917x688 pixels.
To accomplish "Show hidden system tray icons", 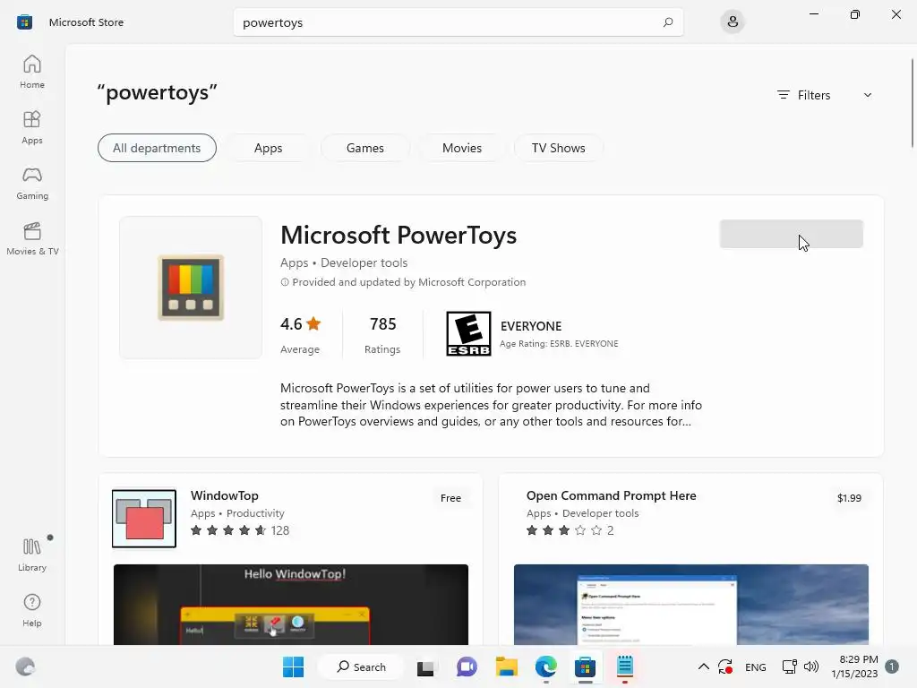I will (x=704, y=666).
